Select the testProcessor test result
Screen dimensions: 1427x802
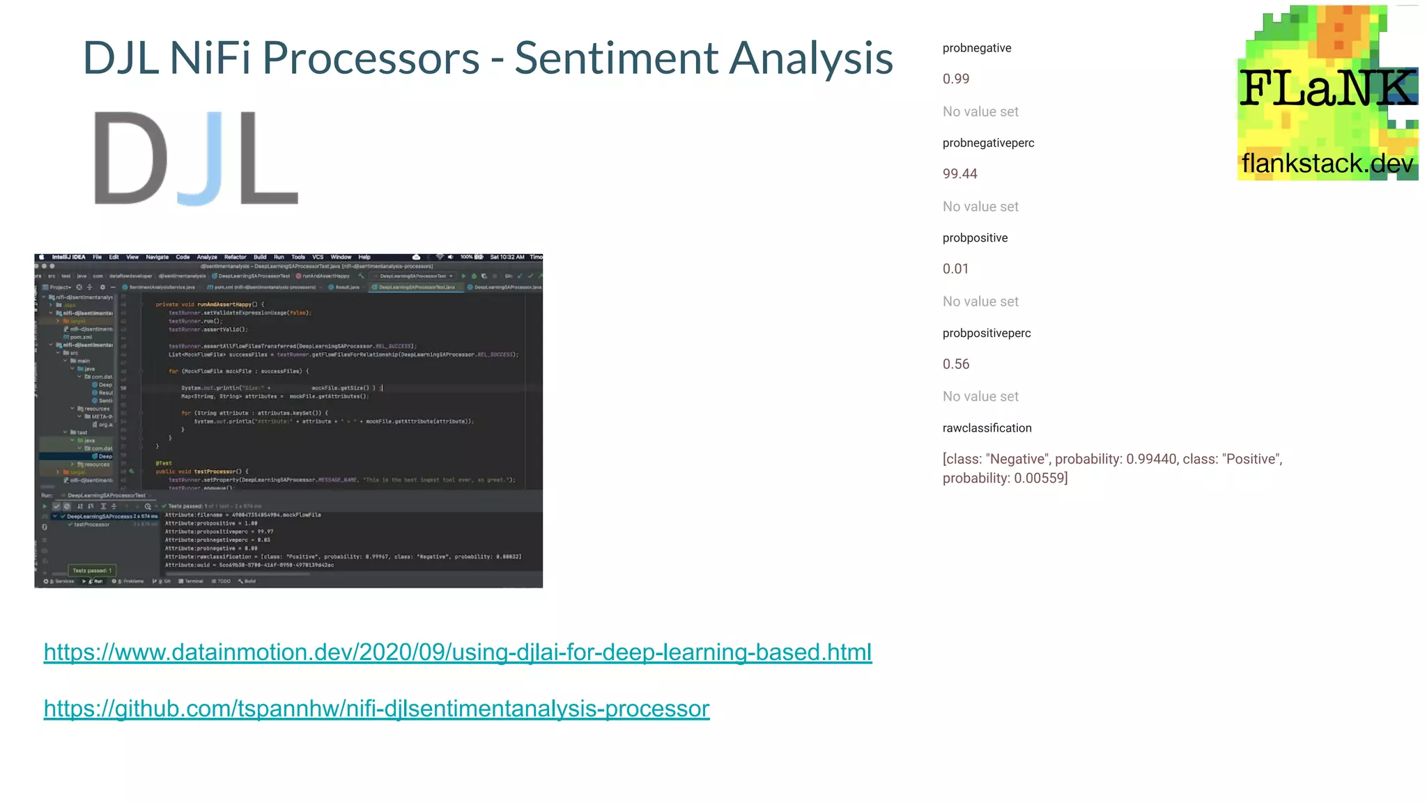tap(91, 524)
